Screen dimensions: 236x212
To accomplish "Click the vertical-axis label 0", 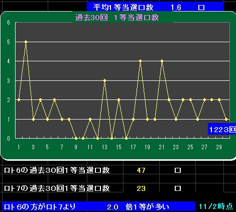I will click(x=9, y=139).
